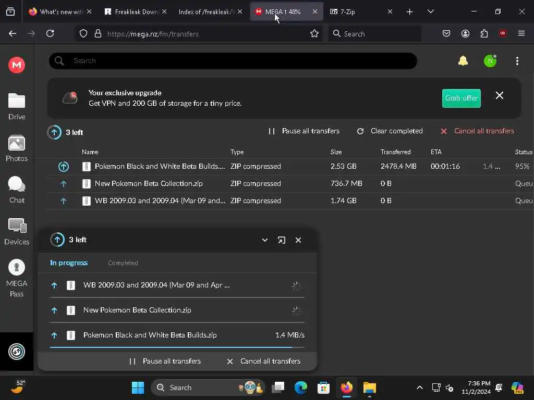Go back to previous page
Image resolution: width=534 pixels, height=400 pixels.
coord(13,33)
